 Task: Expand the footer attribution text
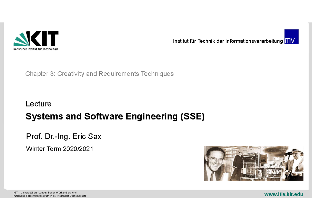[x=49, y=194]
